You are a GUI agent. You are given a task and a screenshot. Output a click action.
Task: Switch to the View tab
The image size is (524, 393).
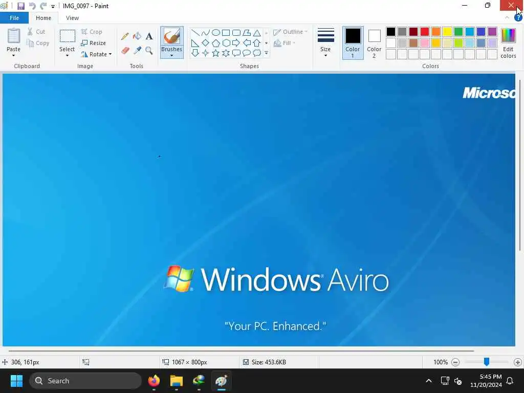pyautogui.click(x=72, y=18)
